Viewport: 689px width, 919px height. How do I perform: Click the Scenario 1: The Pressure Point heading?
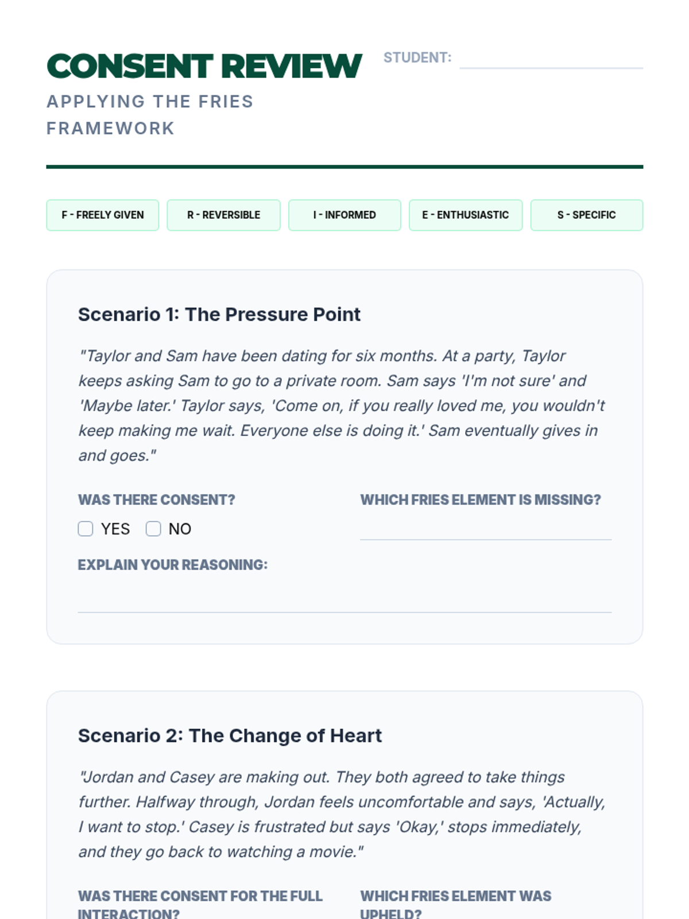point(219,315)
